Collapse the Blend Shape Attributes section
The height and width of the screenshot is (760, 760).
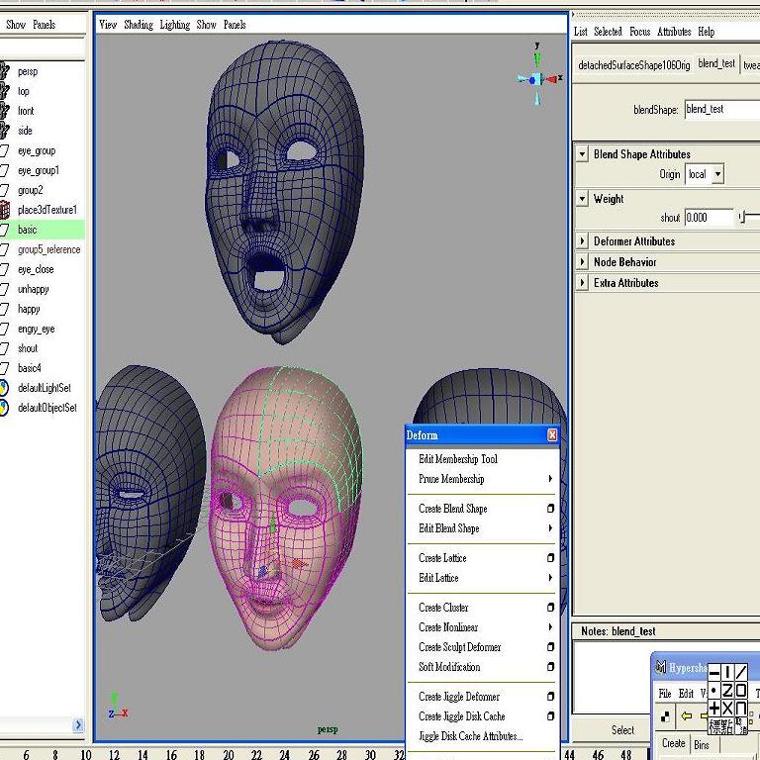(582, 154)
